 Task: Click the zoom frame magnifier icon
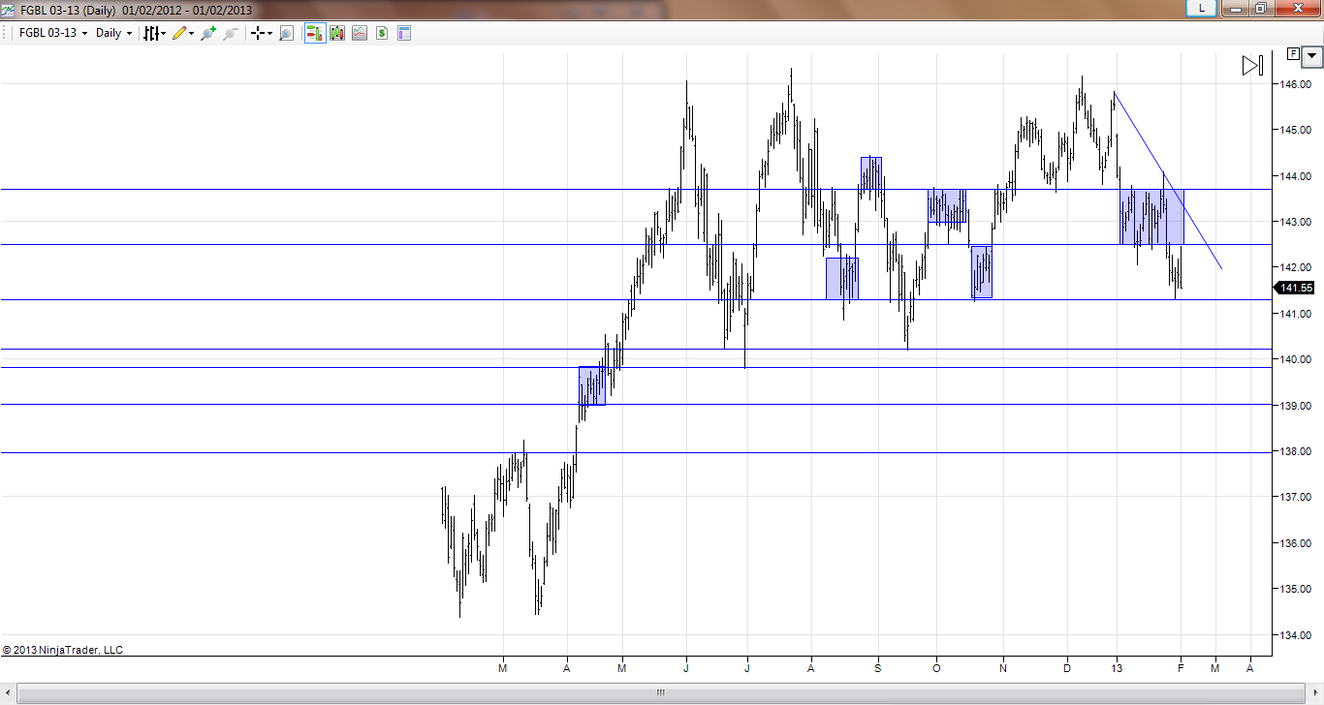point(286,33)
